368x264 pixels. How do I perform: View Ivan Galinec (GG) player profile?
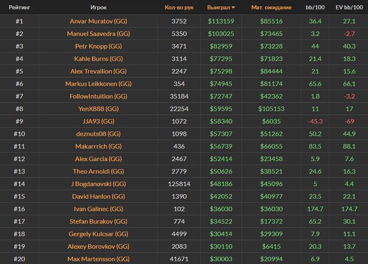click(x=99, y=209)
